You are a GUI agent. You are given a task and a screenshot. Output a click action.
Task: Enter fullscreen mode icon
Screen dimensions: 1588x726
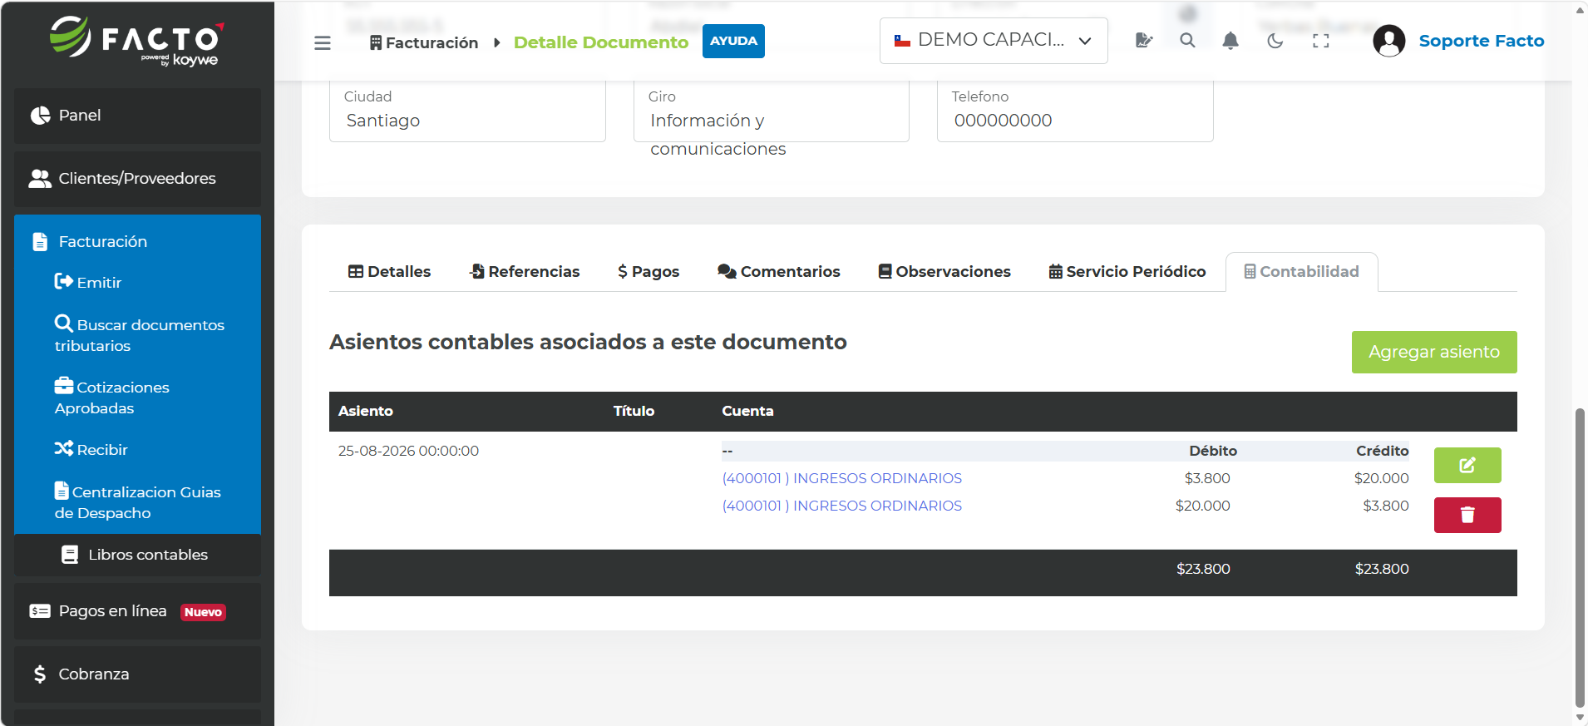click(x=1320, y=41)
